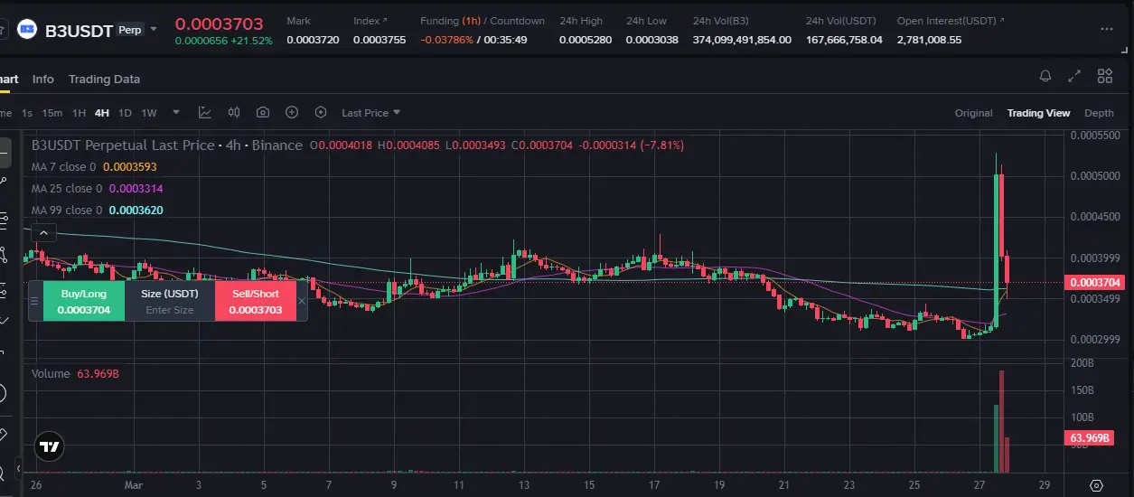Open chart settings gear at bottom right
Image resolution: width=1134 pixels, height=497 pixels.
click(x=1096, y=485)
